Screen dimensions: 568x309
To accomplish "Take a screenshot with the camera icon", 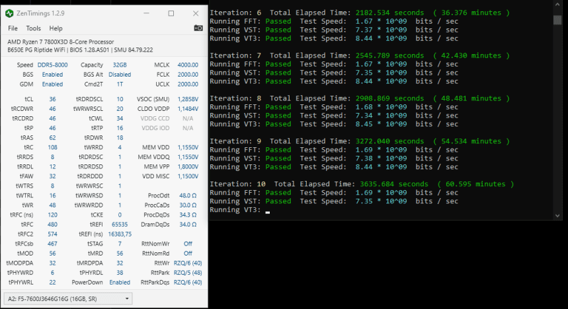I will click(x=198, y=28).
